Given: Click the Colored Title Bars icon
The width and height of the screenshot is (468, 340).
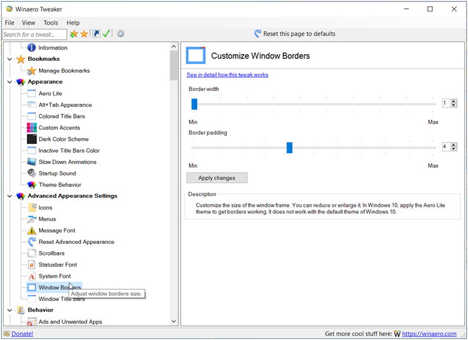Looking at the screenshot, I should (x=31, y=116).
